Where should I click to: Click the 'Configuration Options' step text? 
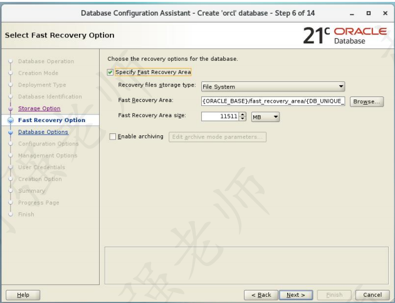[48, 144]
